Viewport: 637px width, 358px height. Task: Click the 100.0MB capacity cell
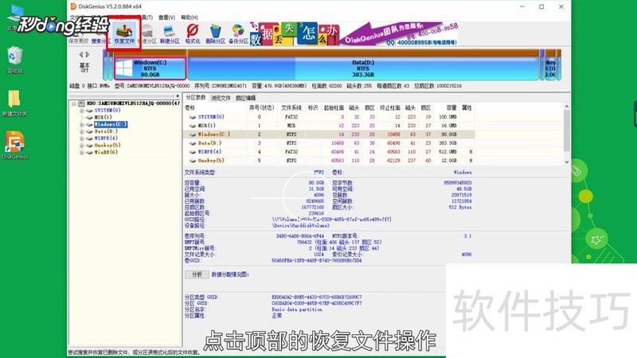click(x=448, y=117)
